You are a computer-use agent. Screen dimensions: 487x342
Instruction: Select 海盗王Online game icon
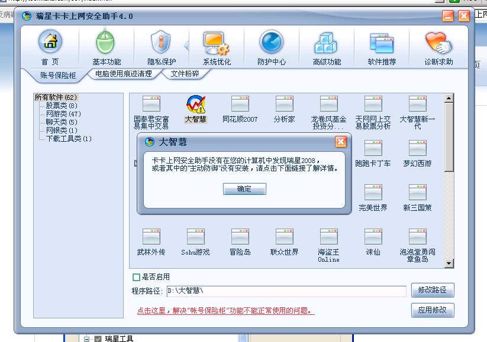coord(329,237)
